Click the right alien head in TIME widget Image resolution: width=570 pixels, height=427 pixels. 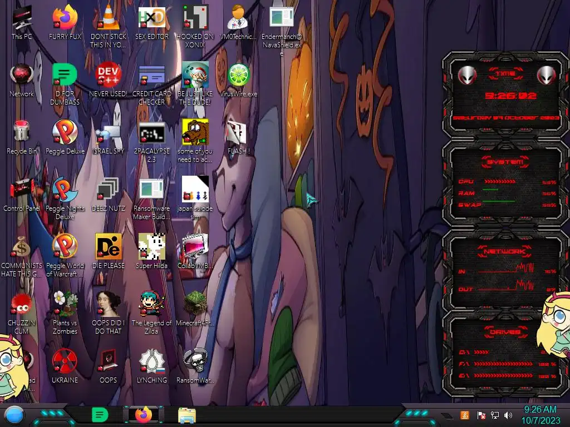coord(547,75)
